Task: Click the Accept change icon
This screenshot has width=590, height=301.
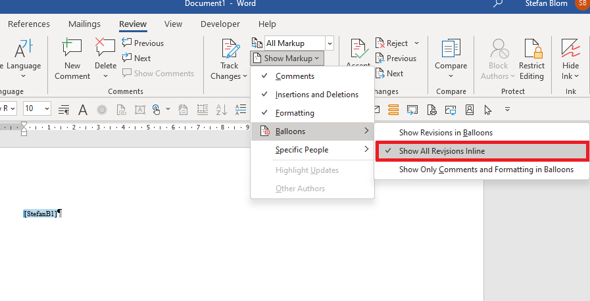Action: coord(359,49)
